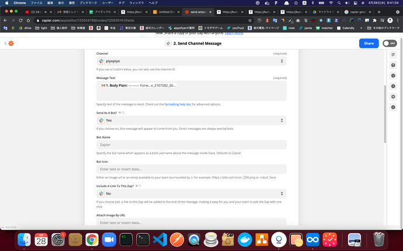403x251 pixels.
Task: Open Visual Studio Code from the Dock
Action: [x=160, y=240]
